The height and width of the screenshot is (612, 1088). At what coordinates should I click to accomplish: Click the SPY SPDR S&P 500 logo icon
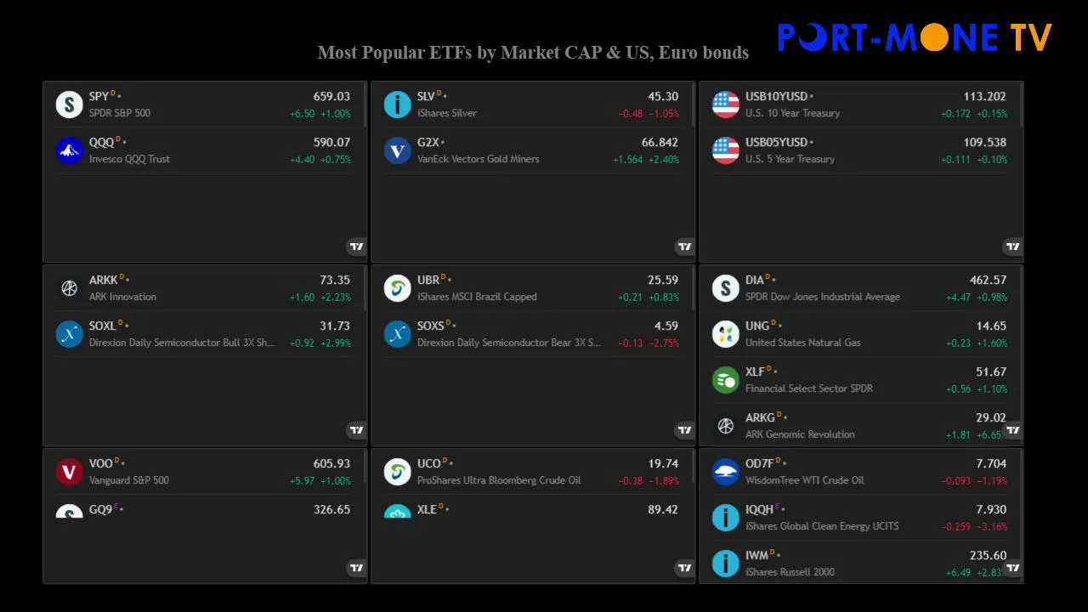[x=69, y=105]
